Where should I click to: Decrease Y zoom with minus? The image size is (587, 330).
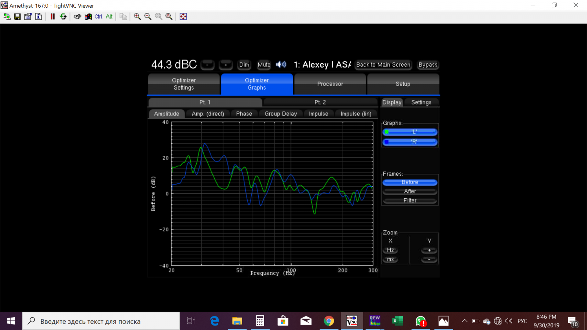429,259
